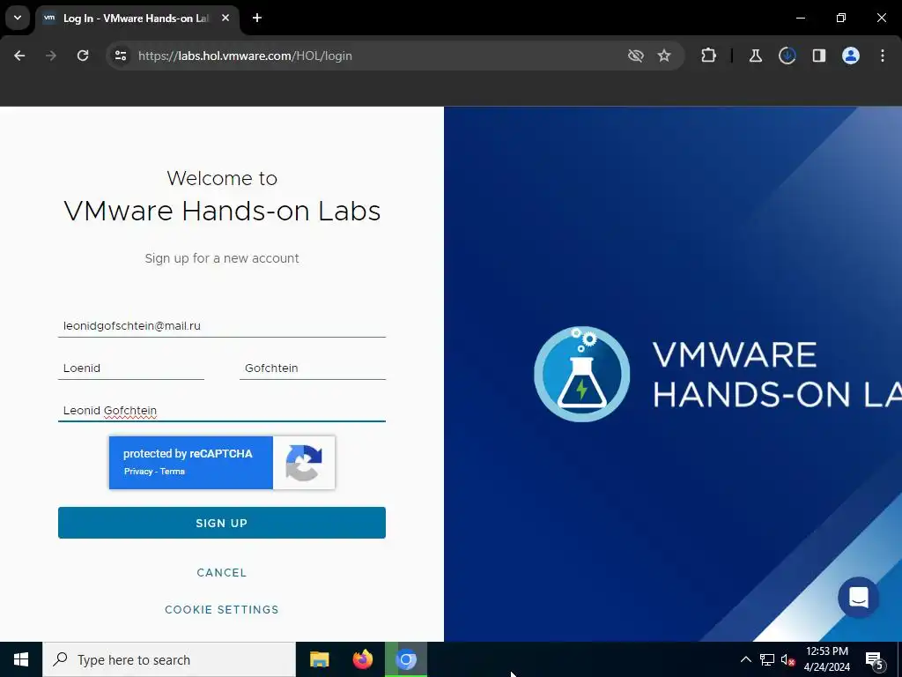This screenshot has width=902, height=677.
Task: Open Firefox from the taskbar
Action: (362, 659)
